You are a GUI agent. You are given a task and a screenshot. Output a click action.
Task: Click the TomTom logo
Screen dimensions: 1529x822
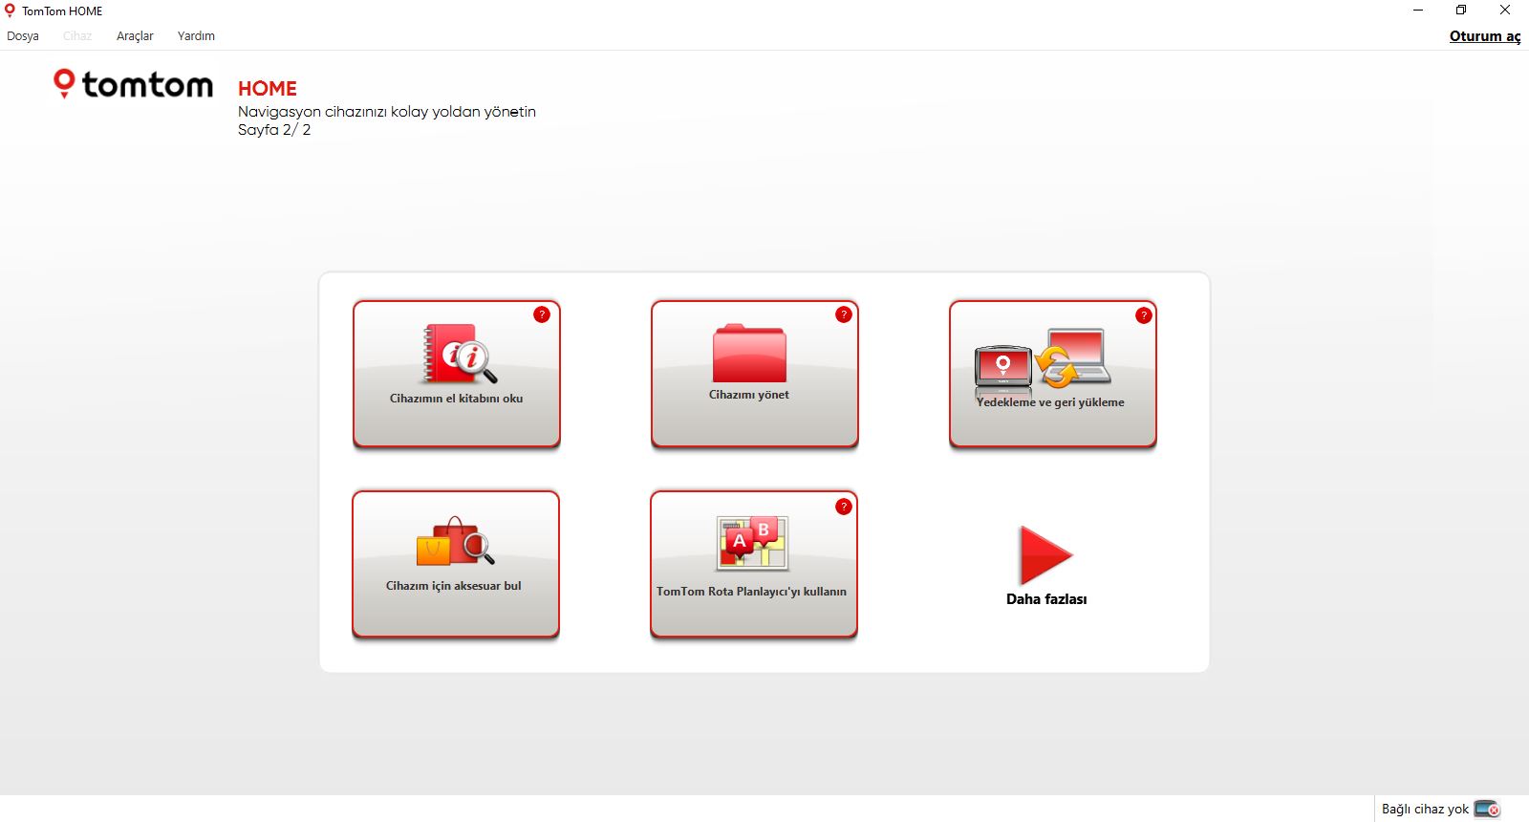click(x=133, y=84)
